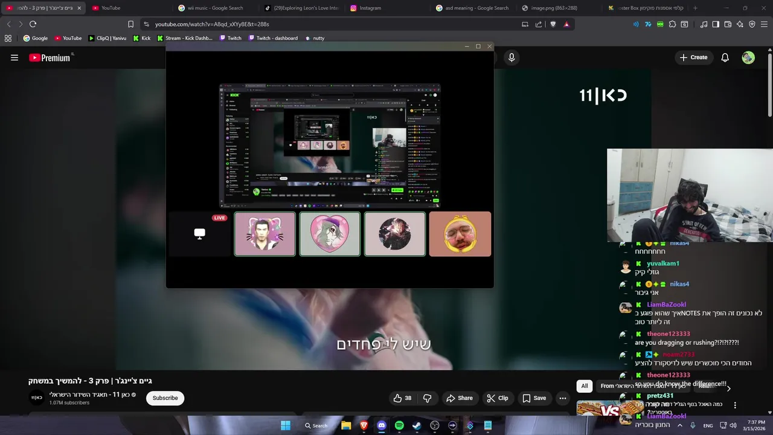Click the YouTube Premium logo
Viewport: 773px width, 435px height.
tap(50, 58)
